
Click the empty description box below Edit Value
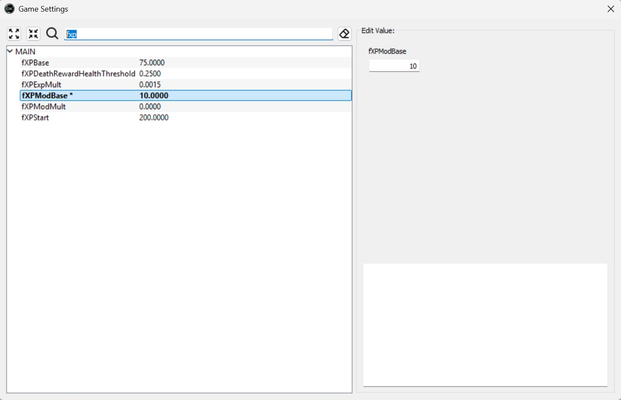point(485,325)
